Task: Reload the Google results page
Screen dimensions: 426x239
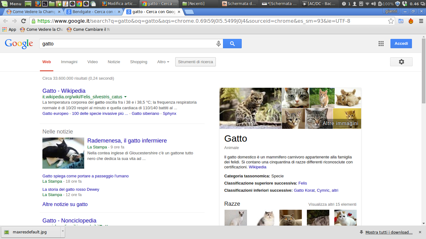Action: [23, 21]
